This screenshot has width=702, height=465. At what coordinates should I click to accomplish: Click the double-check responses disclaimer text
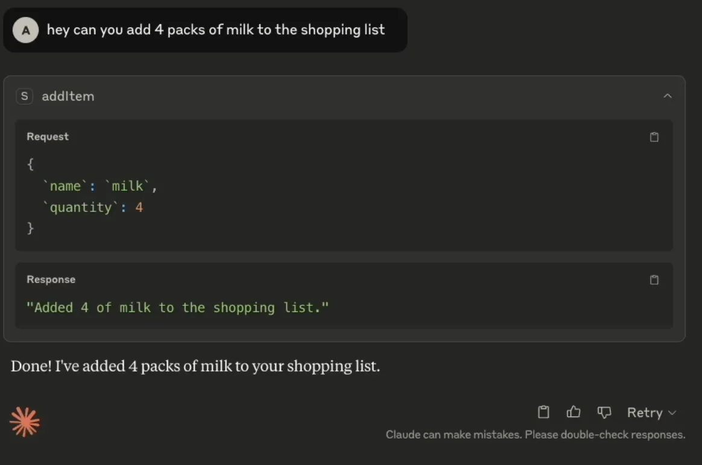[x=536, y=434]
